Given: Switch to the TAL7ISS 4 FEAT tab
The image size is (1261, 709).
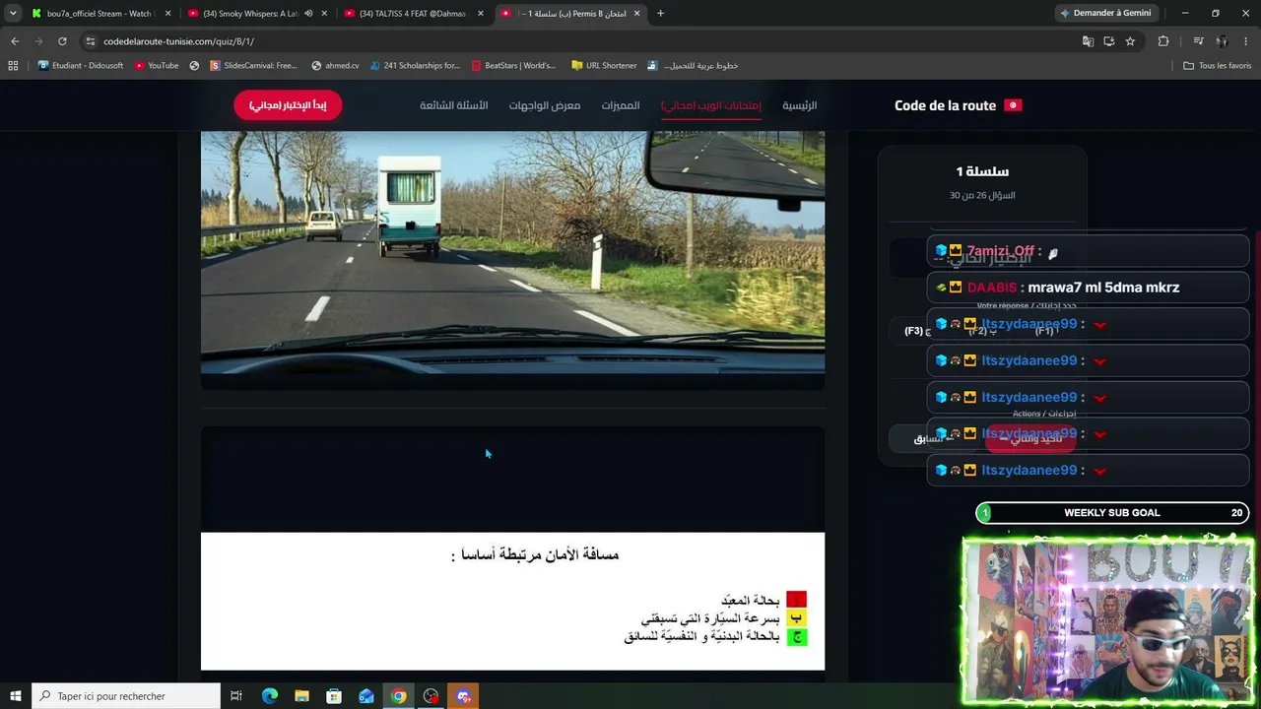Looking at the screenshot, I should [x=415, y=14].
